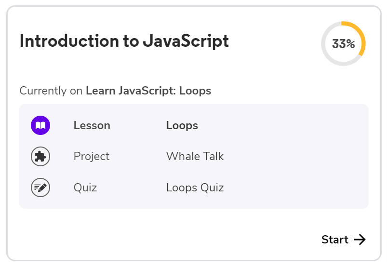387x268 pixels.
Task: Open the Loops Quiz entry
Action: click(195, 188)
